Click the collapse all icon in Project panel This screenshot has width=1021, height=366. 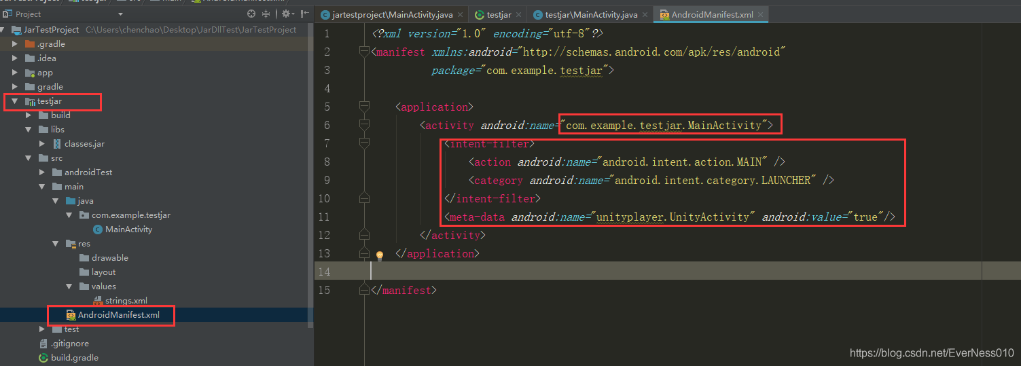[266, 14]
